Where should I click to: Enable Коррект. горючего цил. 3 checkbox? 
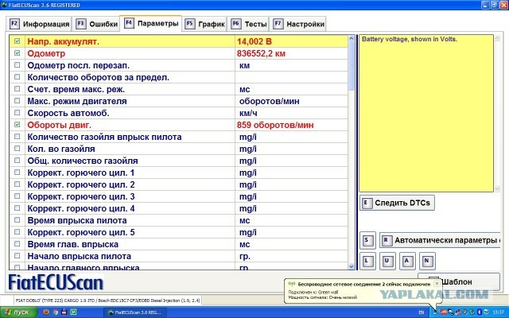[x=17, y=196]
